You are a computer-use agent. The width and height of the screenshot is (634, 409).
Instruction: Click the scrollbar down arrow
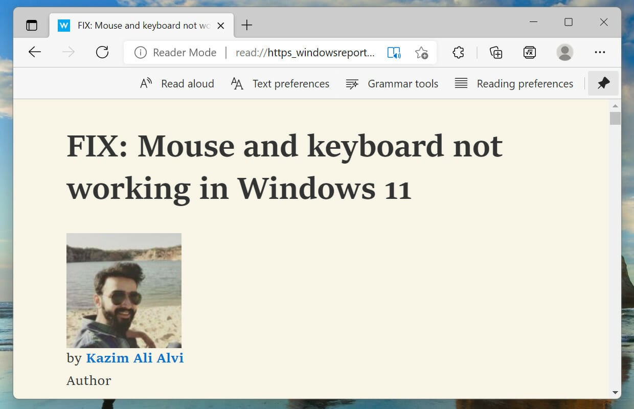pos(615,393)
